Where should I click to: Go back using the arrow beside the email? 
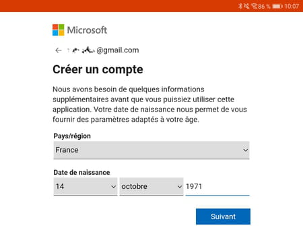coord(59,50)
